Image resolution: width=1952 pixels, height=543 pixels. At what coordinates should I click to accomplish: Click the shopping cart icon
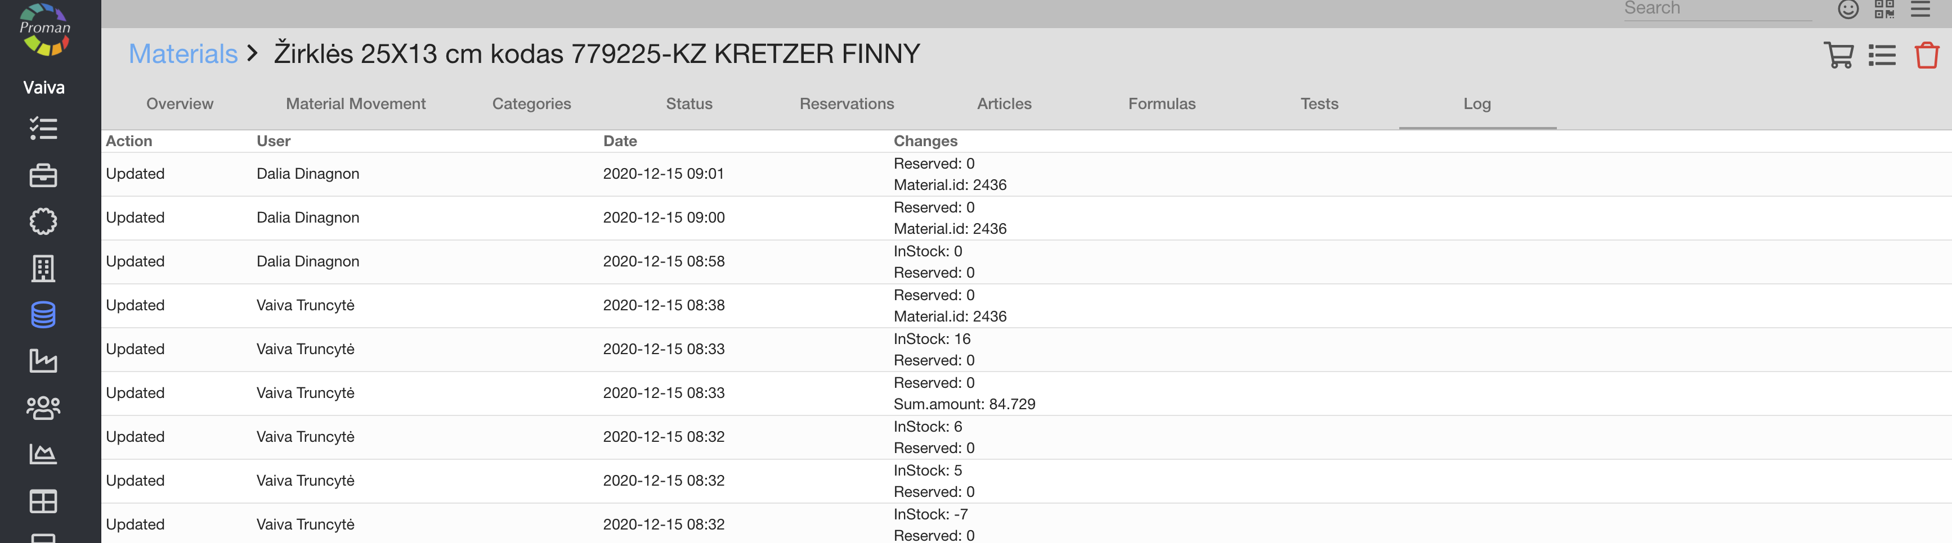point(1838,55)
